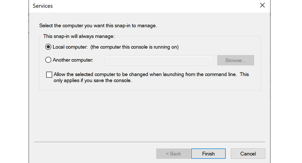Click the 'This snap-in will always manage:' group label
This screenshot has height=163, width=302.
(x=78, y=36)
